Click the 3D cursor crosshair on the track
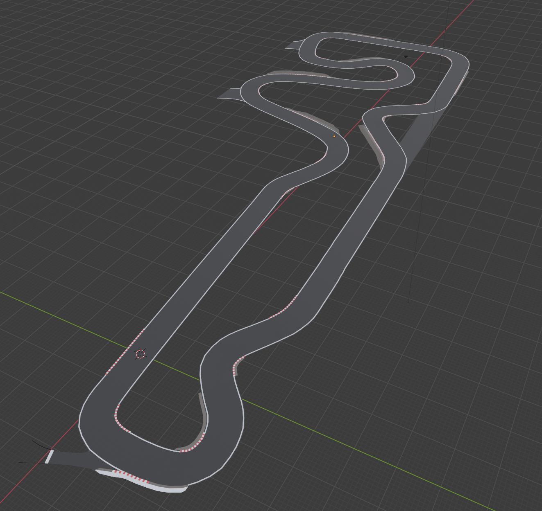The width and height of the screenshot is (542, 511). [x=140, y=354]
